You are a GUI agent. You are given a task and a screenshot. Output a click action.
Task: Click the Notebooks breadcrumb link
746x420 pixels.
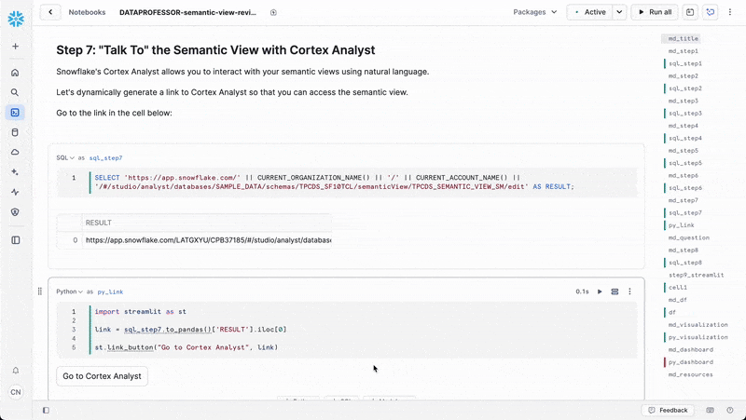click(87, 12)
